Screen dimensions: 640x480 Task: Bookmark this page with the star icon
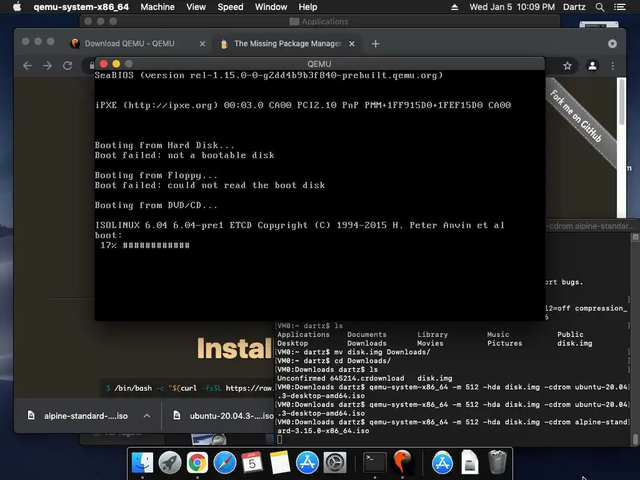pos(567,66)
